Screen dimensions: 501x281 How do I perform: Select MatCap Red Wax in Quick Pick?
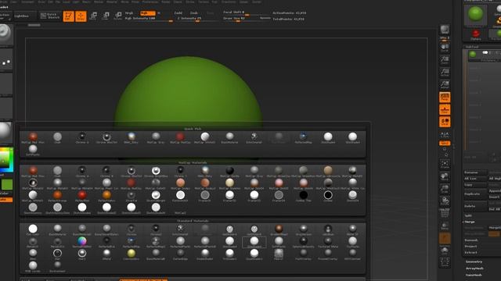(33, 138)
